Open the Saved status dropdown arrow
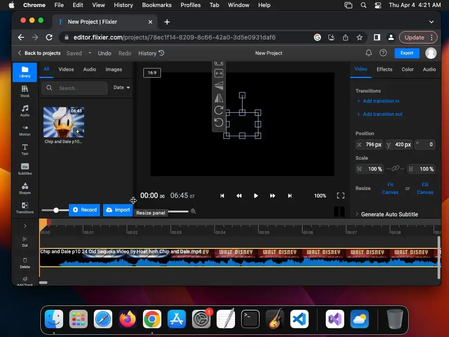 [89, 53]
